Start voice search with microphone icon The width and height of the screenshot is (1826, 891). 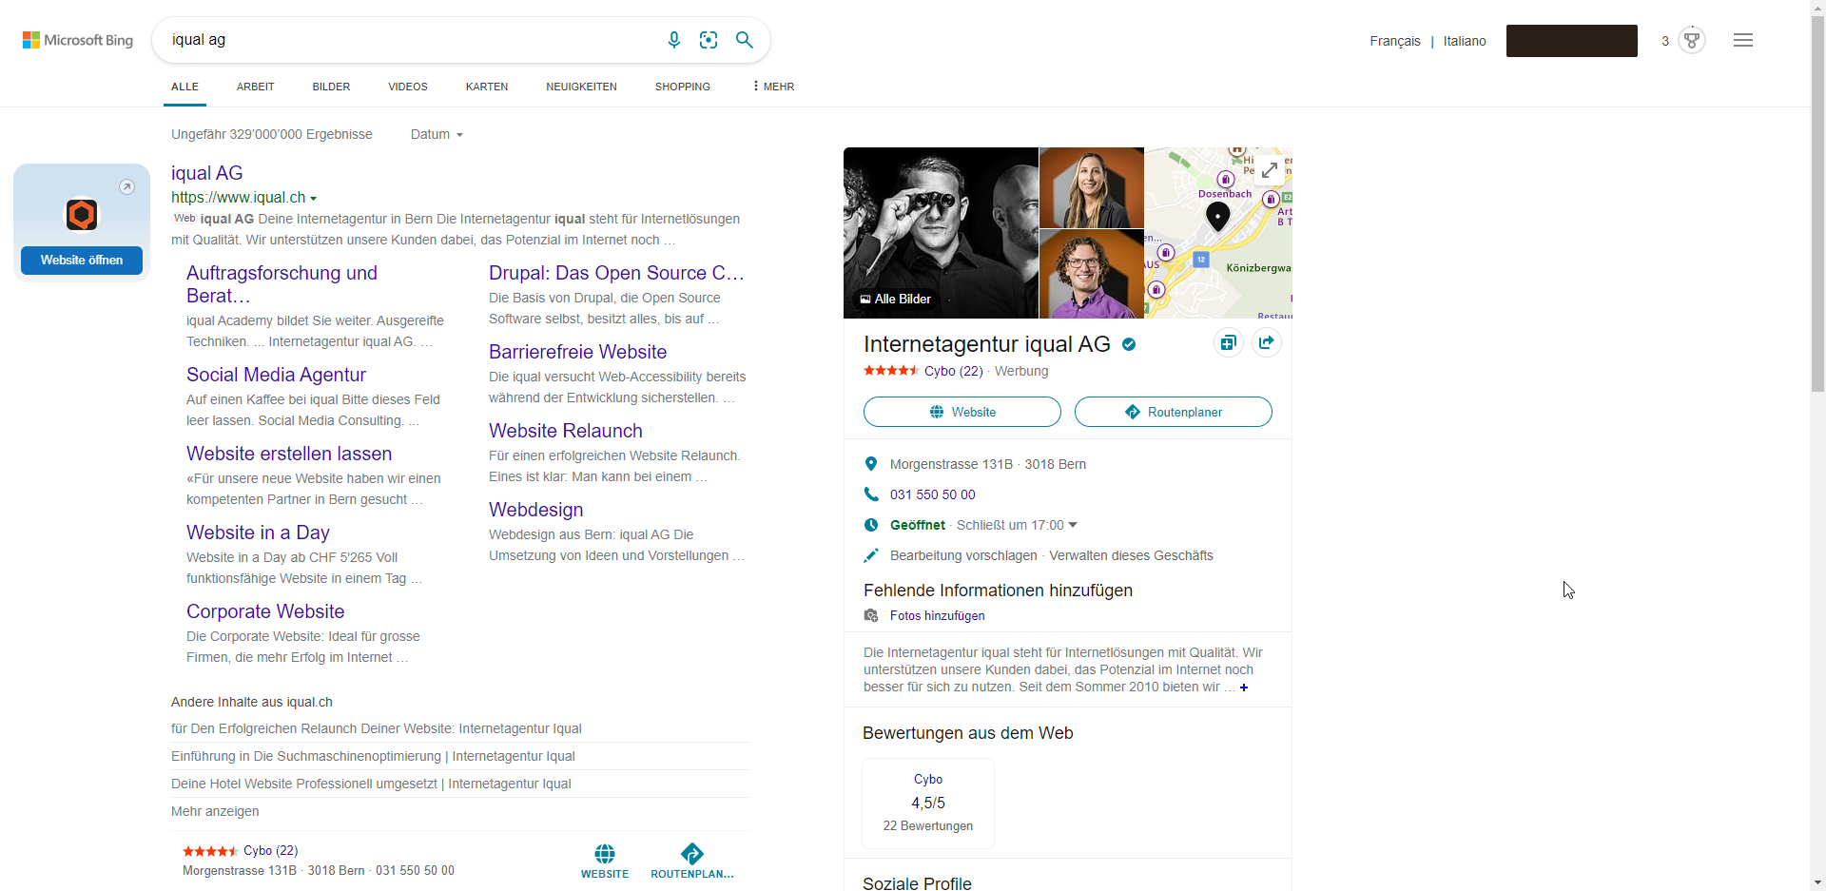tap(674, 40)
